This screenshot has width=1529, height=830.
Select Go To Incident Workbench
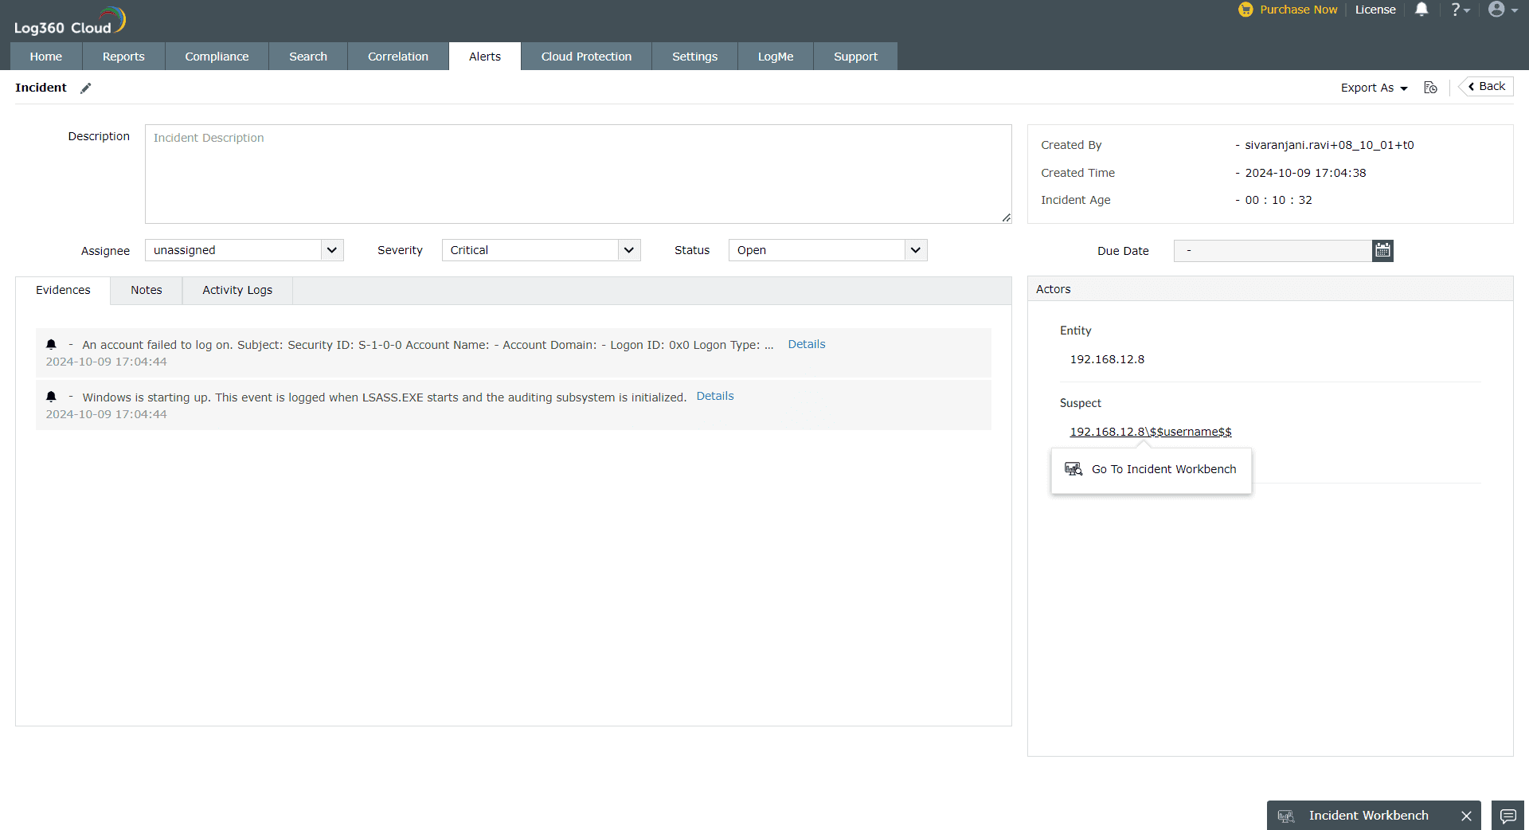tap(1163, 469)
